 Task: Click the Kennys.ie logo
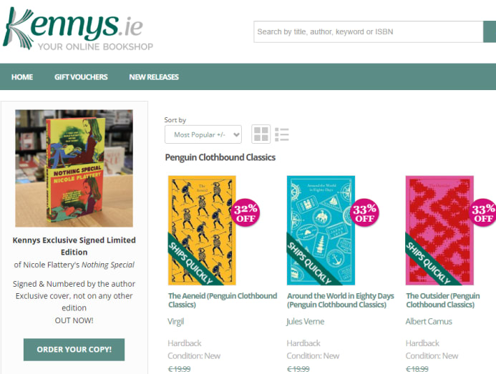click(78, 29)
